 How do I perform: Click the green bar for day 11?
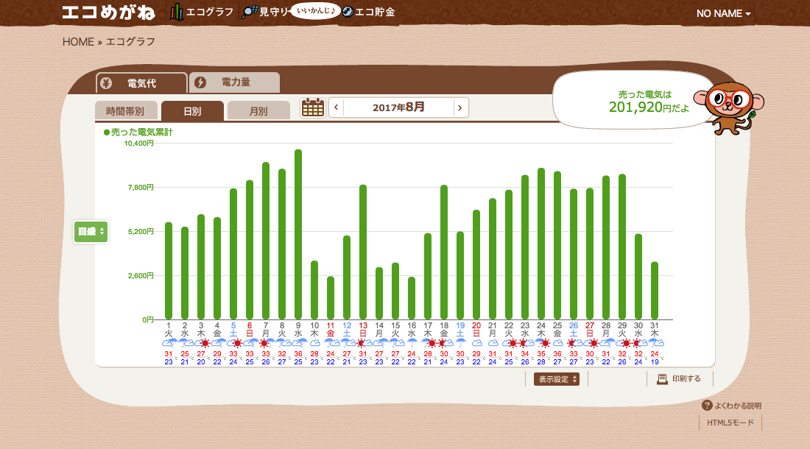(331, 298)
